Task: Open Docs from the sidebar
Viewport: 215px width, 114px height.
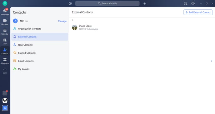Action: point(5,41)
